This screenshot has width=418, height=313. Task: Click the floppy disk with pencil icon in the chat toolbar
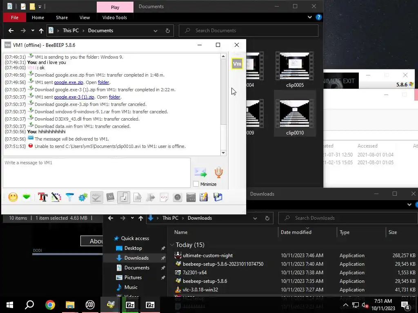click(204, 197)
